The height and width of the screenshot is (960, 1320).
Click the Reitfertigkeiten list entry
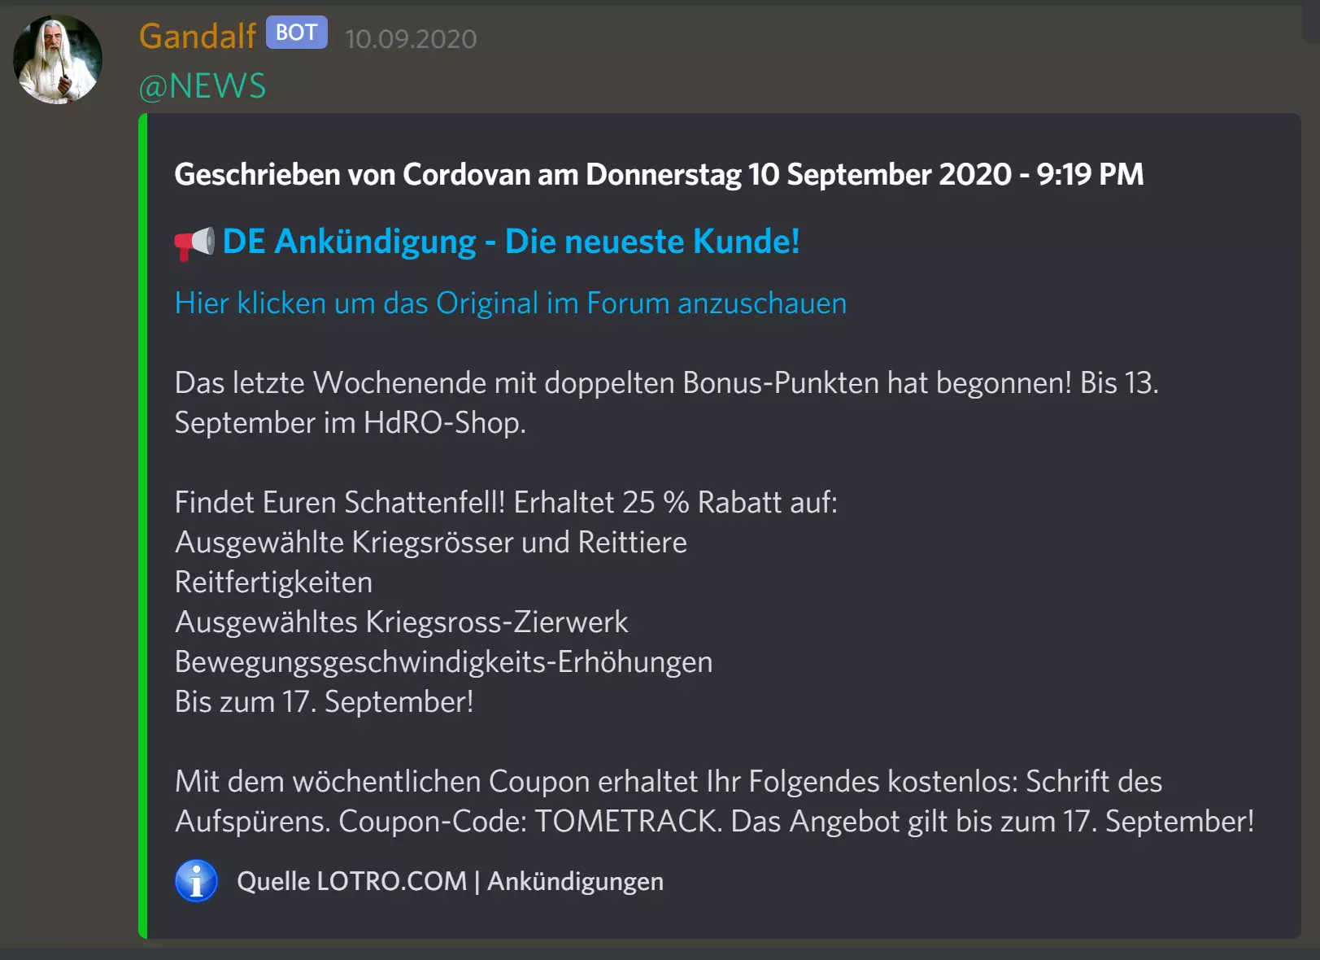click(273, 582)
